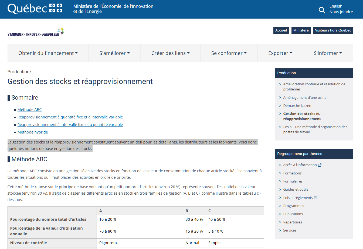The width and height of the screenshot is (363, 249).
Task: Open the S'informer menu
Action: coord(328,53)
